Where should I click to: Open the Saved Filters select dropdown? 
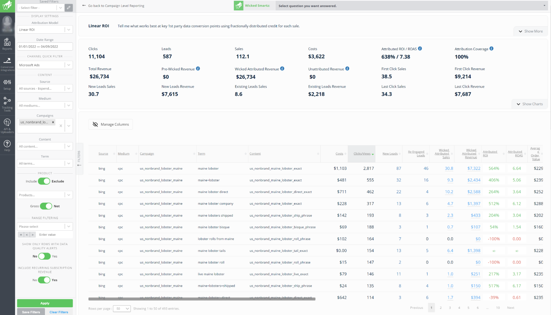point(41,8)
